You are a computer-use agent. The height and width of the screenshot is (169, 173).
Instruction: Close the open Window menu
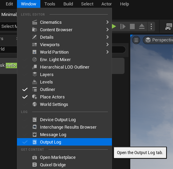click(x=28, y=4)
